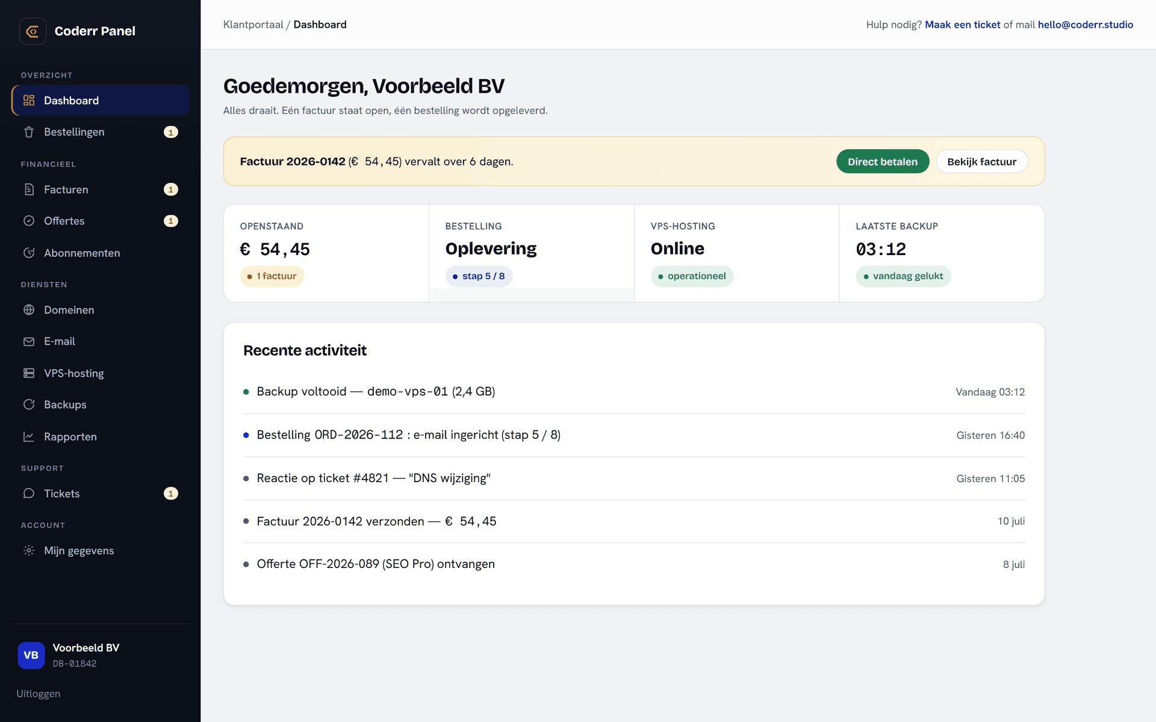Click the Tickets count badge
This screenshot has height=722, width=1156.
pyautogui.click(x=171, y=493)
